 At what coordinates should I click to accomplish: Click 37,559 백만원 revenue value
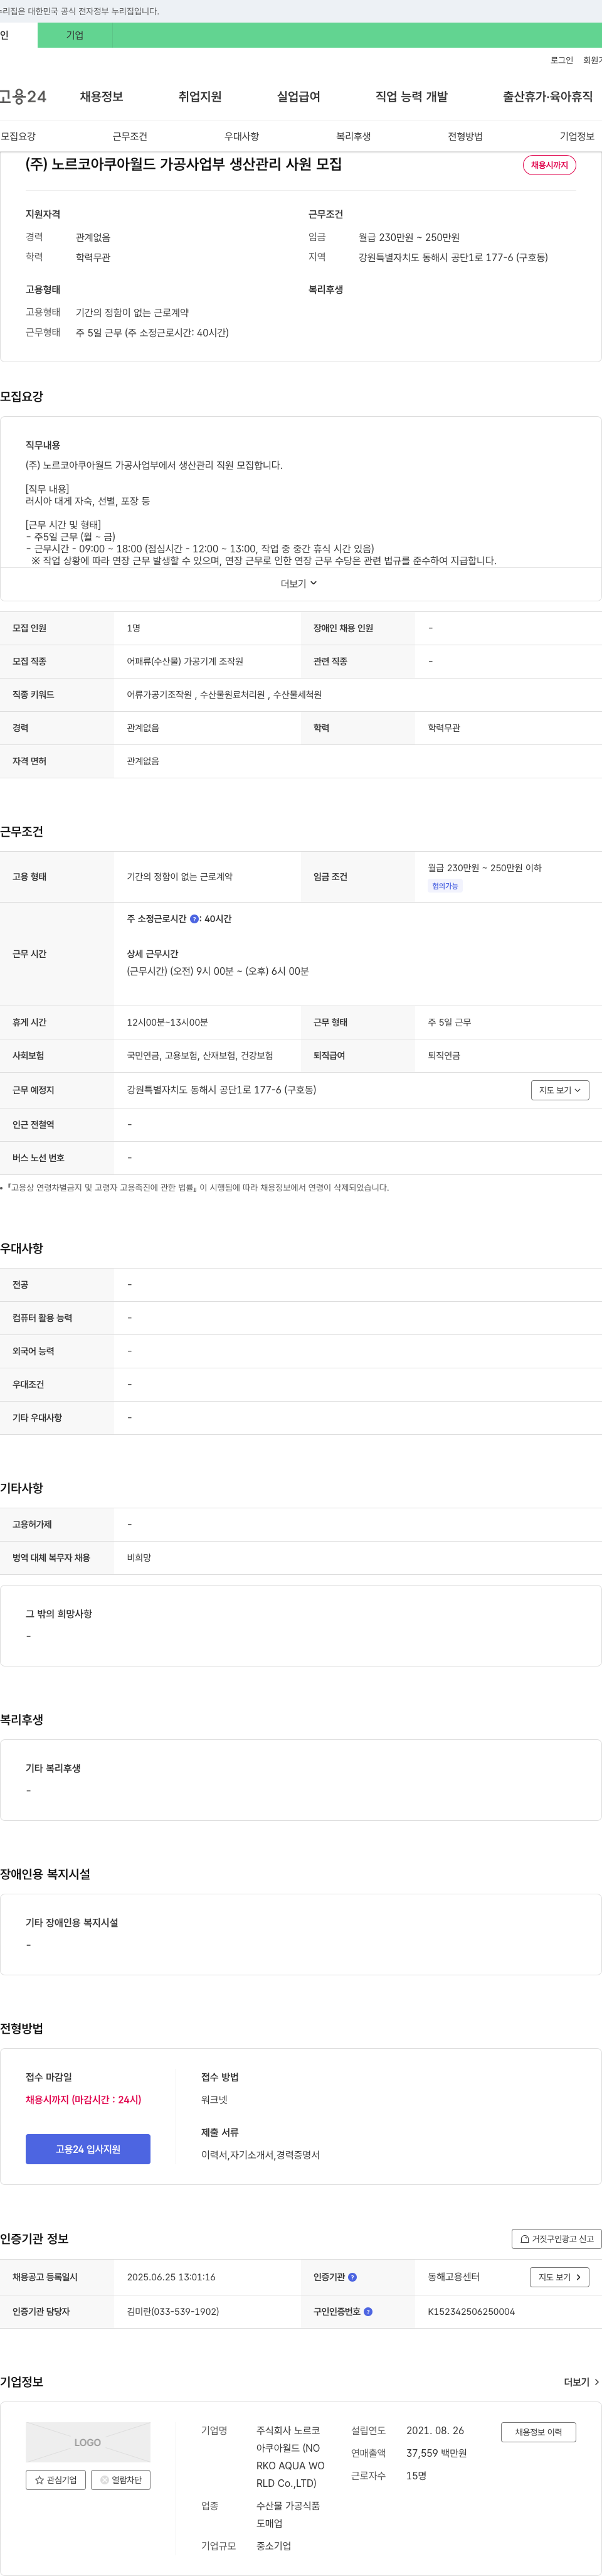click(x=436, y=2453)
